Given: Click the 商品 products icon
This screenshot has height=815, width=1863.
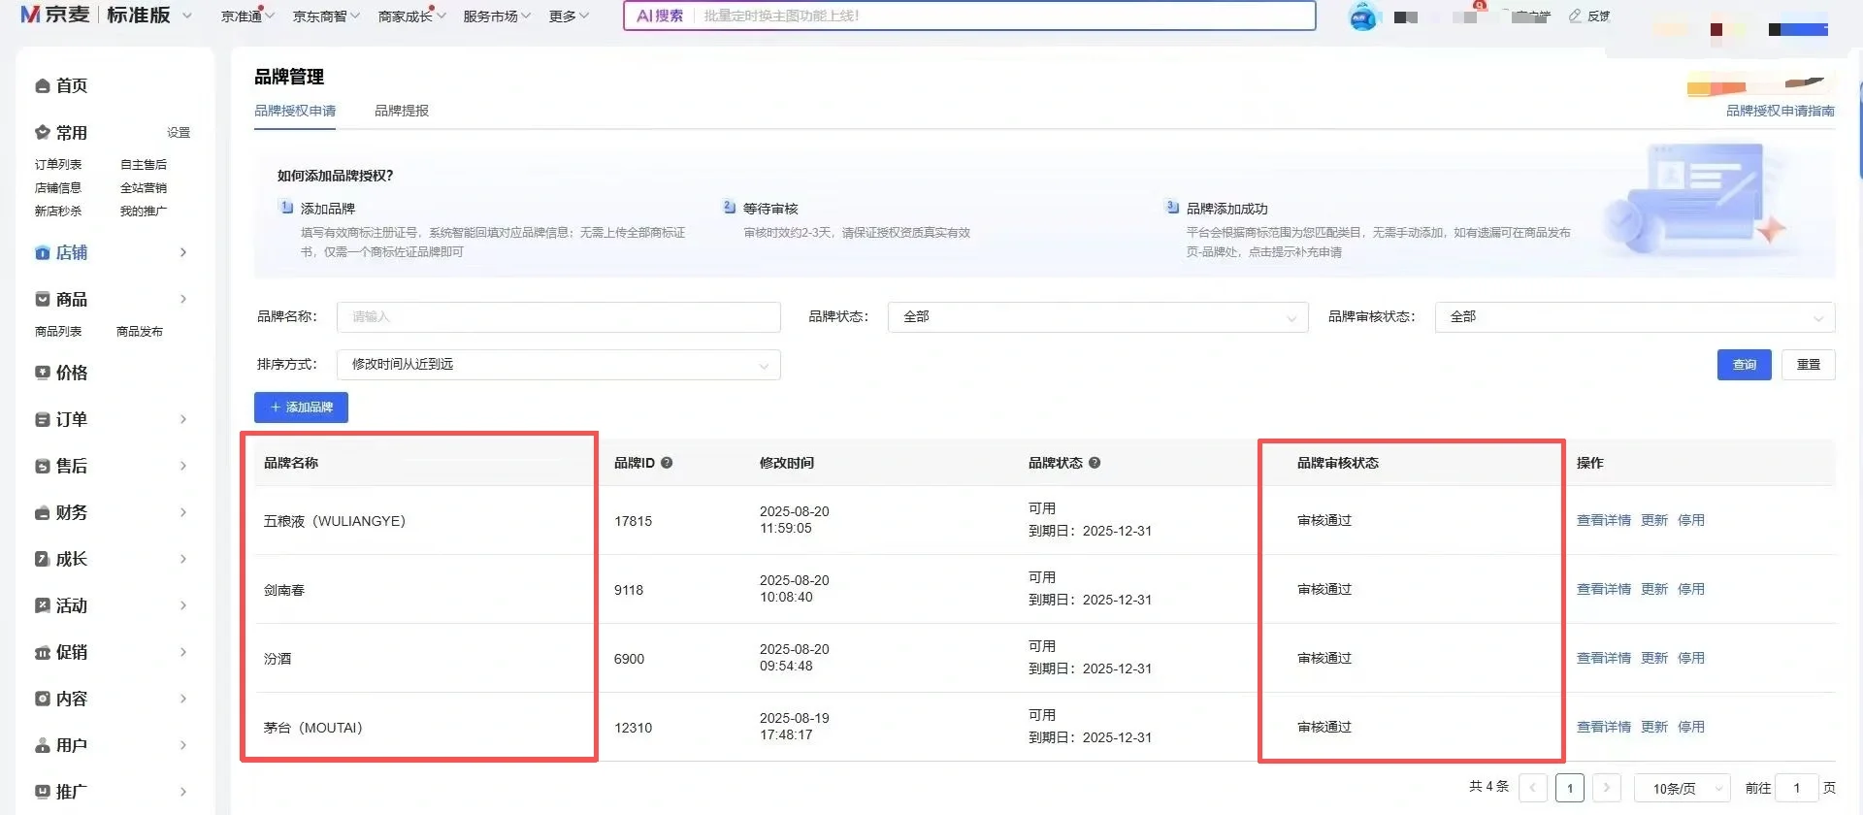Looking at the screenshot, I should (43, 300).
